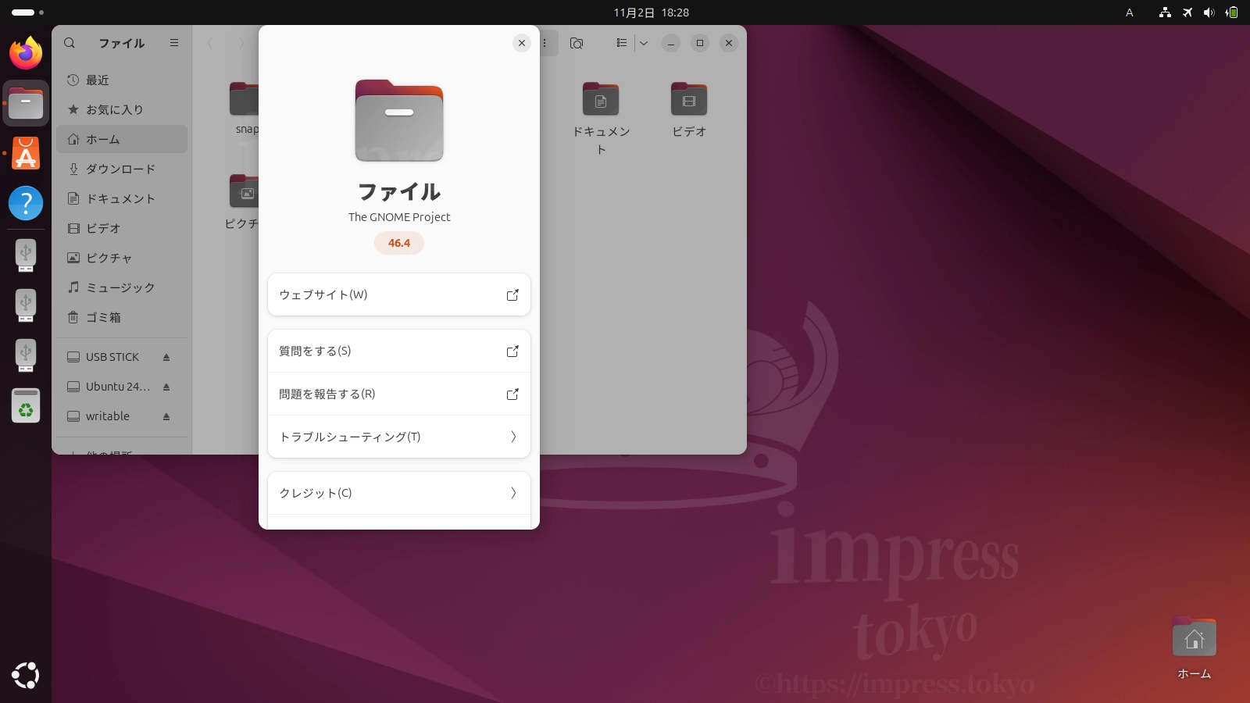Open the Files hamburger menu
Viewport: 1250px width, 703px height.
(174, 43)
